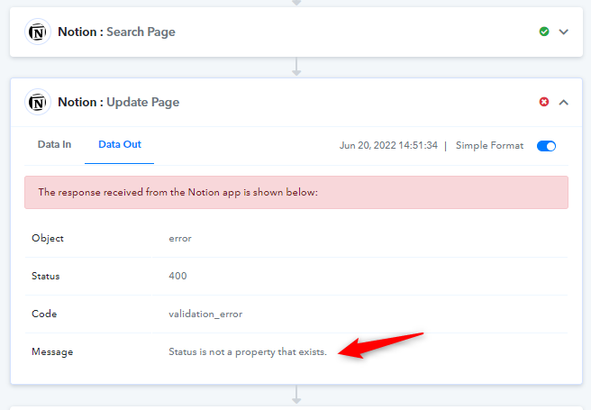The height and width of the screenshot is (410, 591).
Task: Click the validation_error value
Action: pos(205,314)
